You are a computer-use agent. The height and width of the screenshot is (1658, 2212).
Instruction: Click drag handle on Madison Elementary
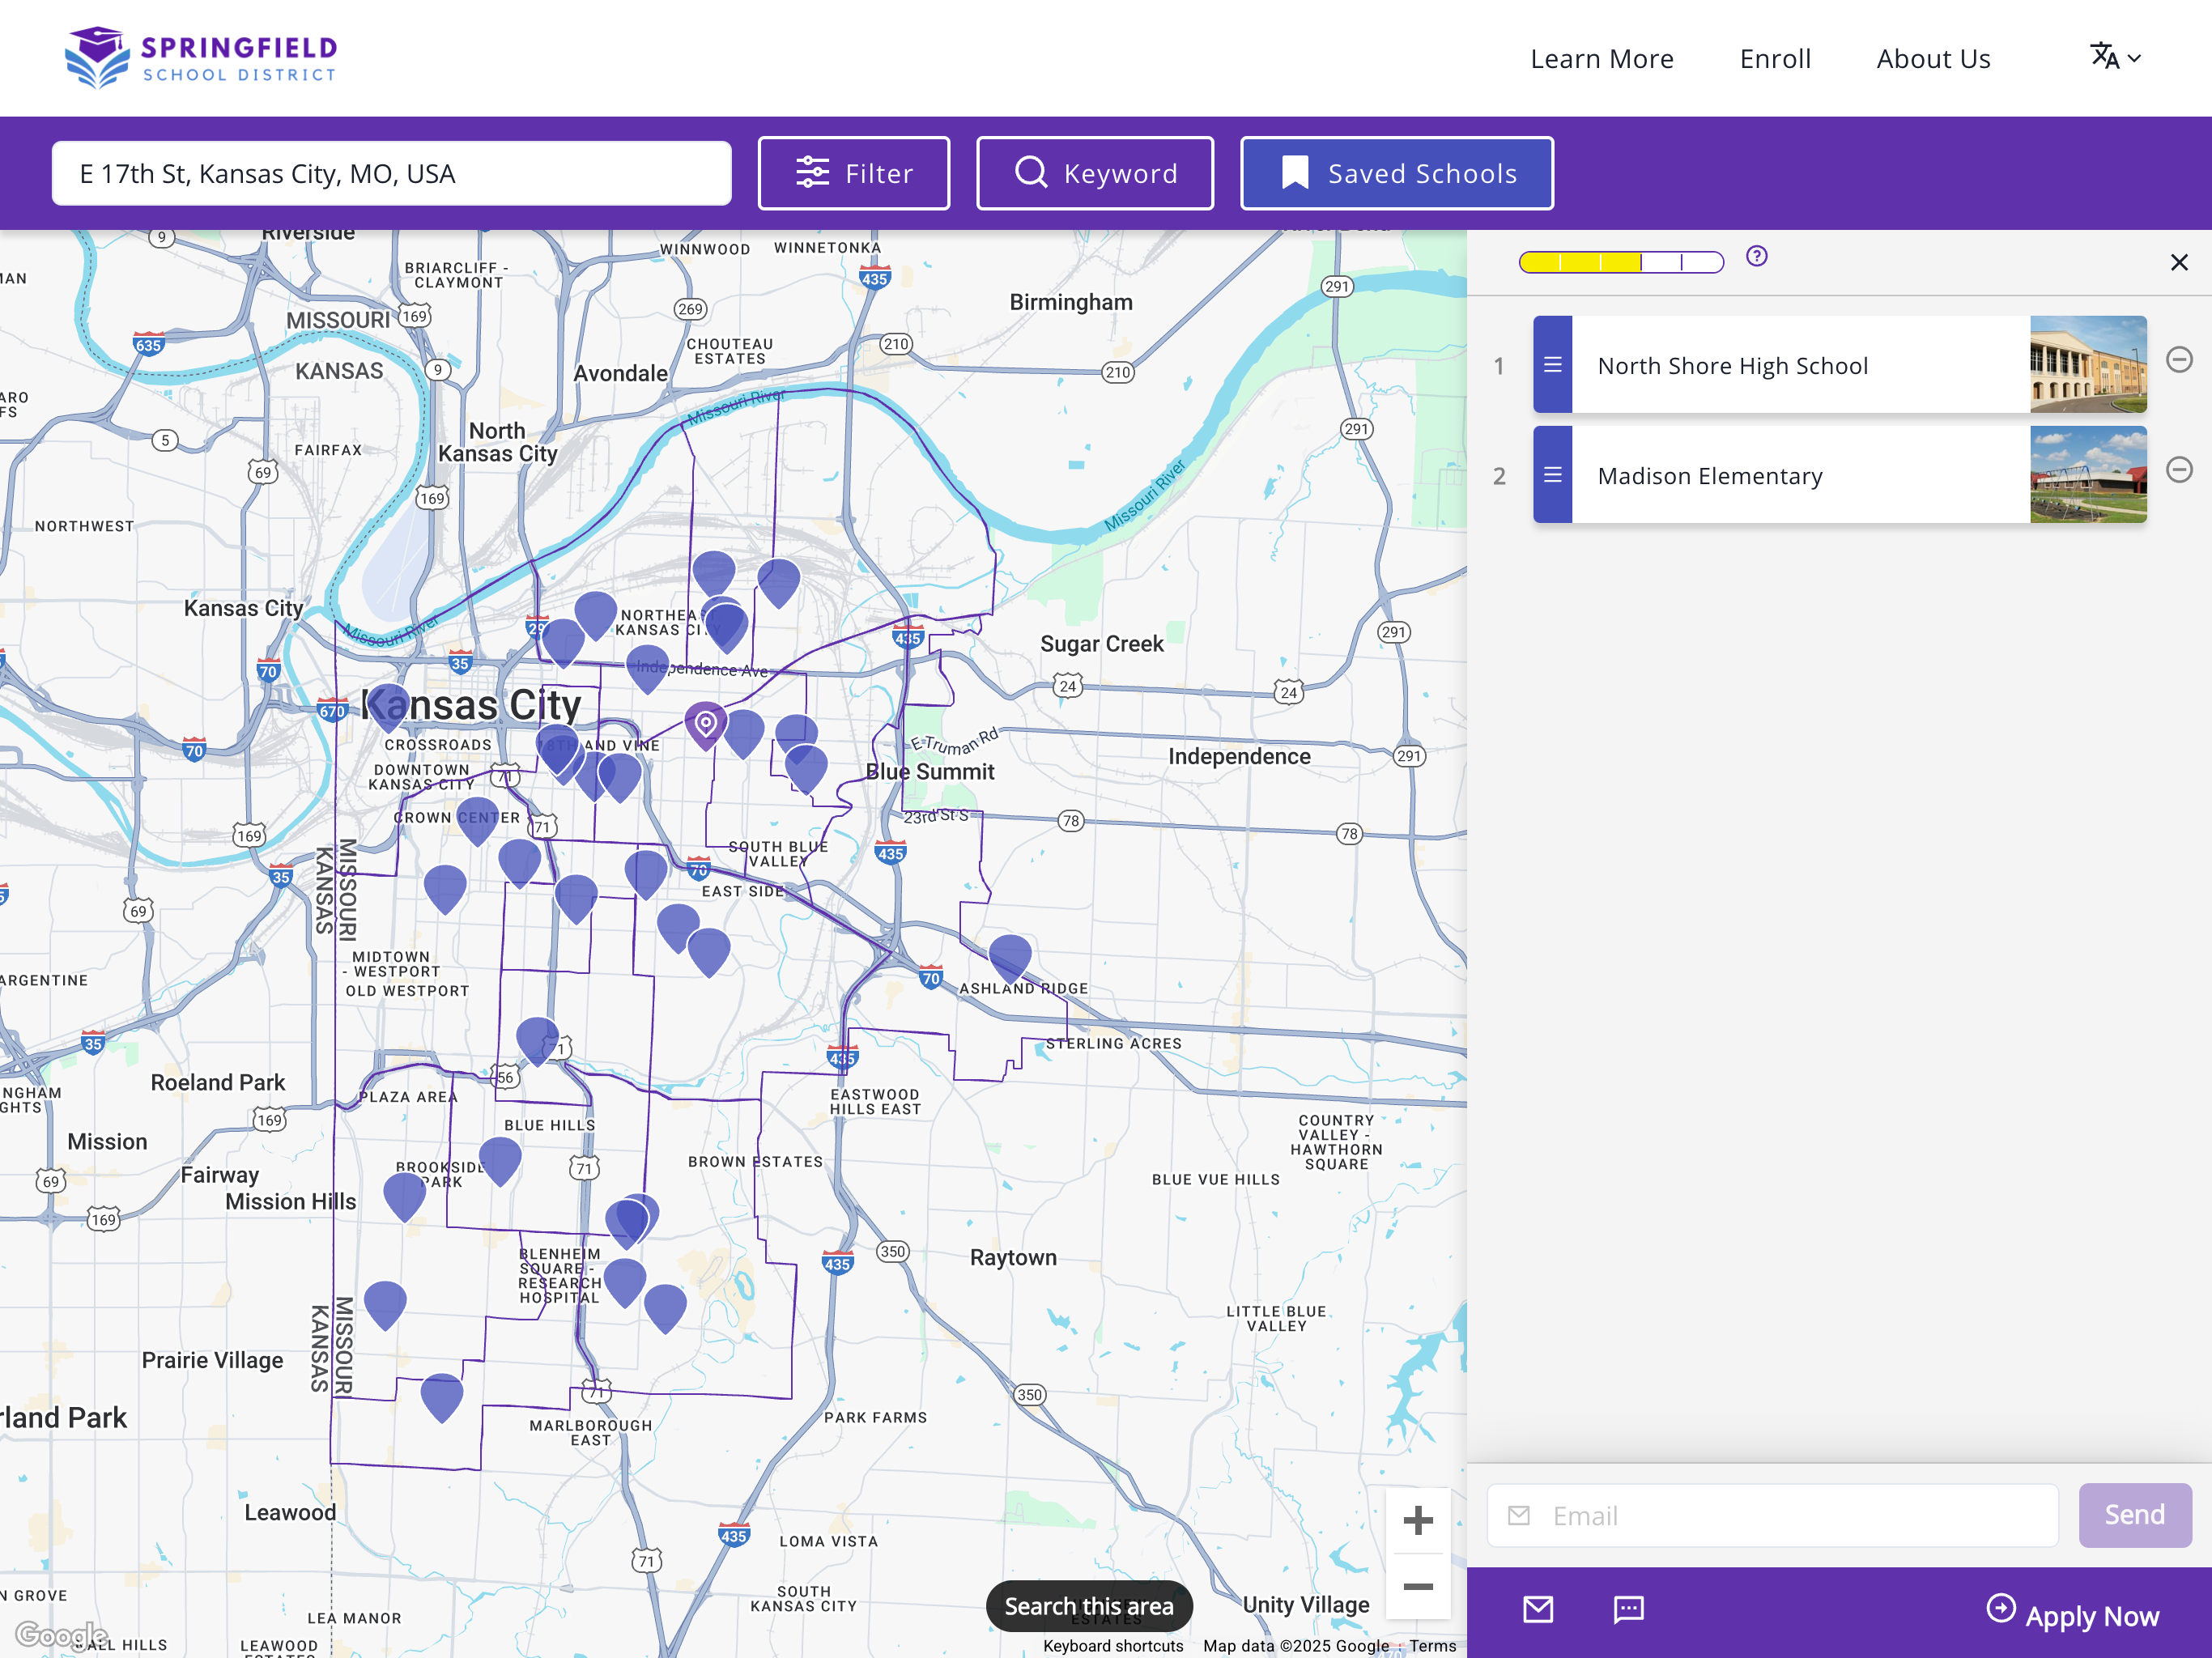[1551, 475]
